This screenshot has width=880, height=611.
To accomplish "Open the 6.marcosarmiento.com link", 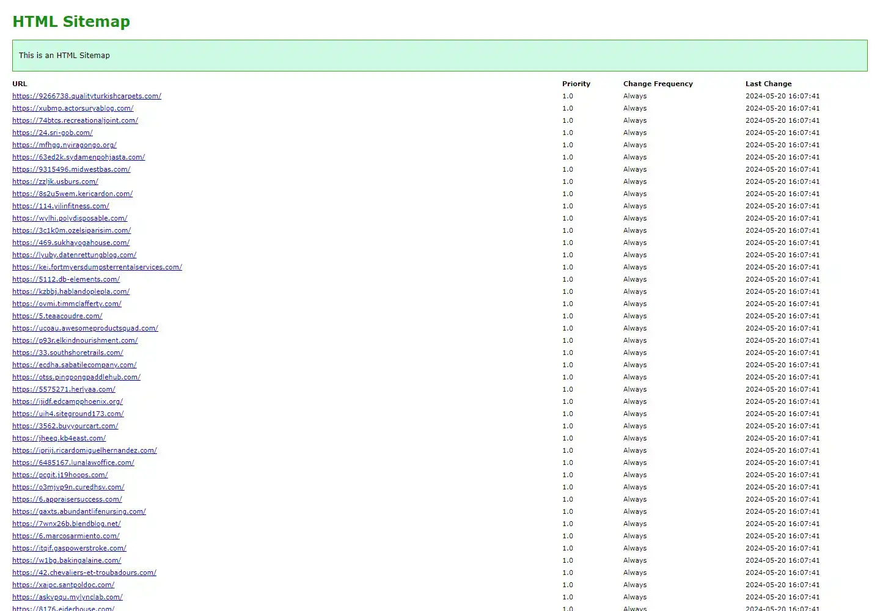I will [66, 536].
